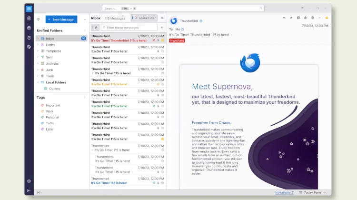Viewport: 357px width, 200px height.
Task: Open the Address Book space
Action: coord(29,18)
